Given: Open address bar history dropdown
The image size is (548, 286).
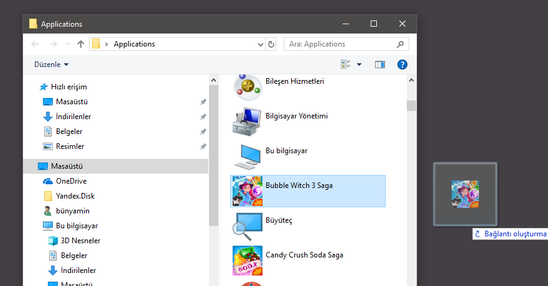Looking at the screenshot, I should coord(261,44).
